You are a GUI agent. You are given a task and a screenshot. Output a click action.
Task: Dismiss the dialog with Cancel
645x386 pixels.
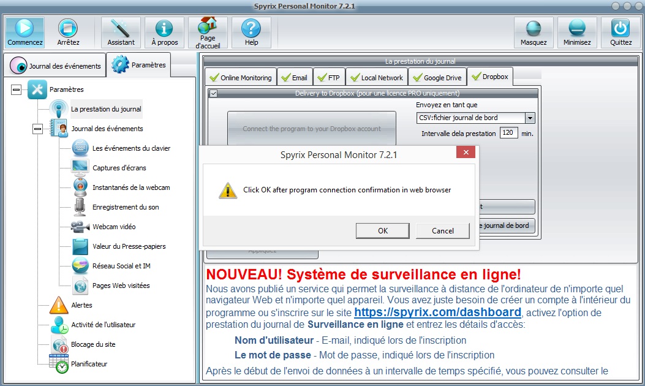[443, 231]
